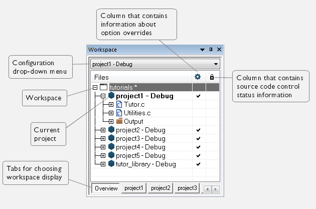The height and width of the screenshot is (209, 316).
Task: Toggle the checkmark for project3 - Debug
Action: pyautogui.click(x=199, y=138)
